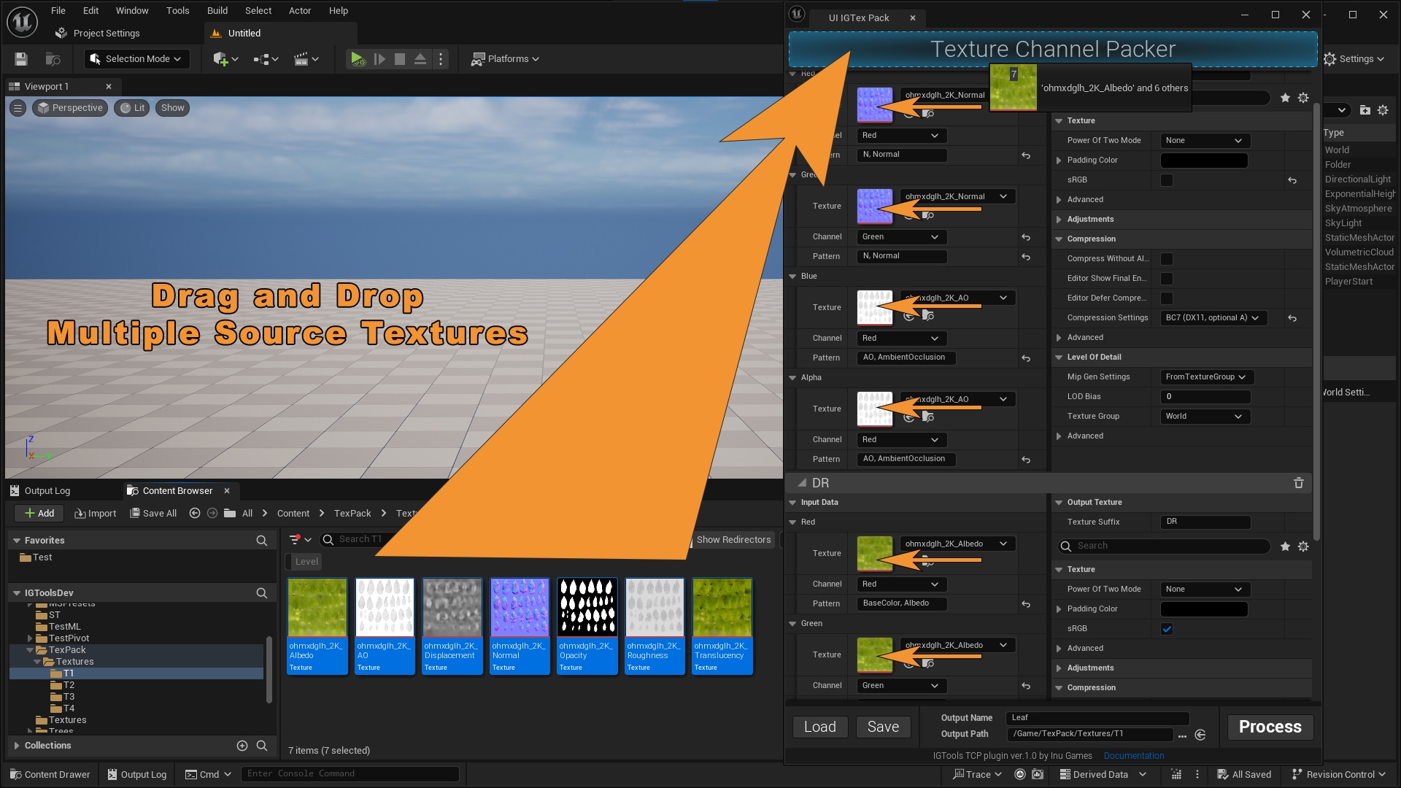Select the ohmxdglh_2K_Roughness thumbnail
This screenshot has height=788, width=1401.
pos(654,606)
